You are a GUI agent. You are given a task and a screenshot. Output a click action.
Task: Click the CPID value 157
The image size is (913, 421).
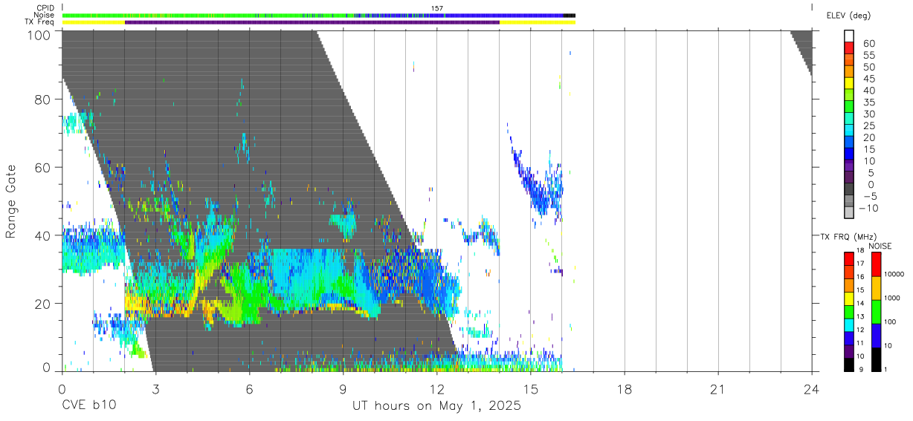(437, 8)
